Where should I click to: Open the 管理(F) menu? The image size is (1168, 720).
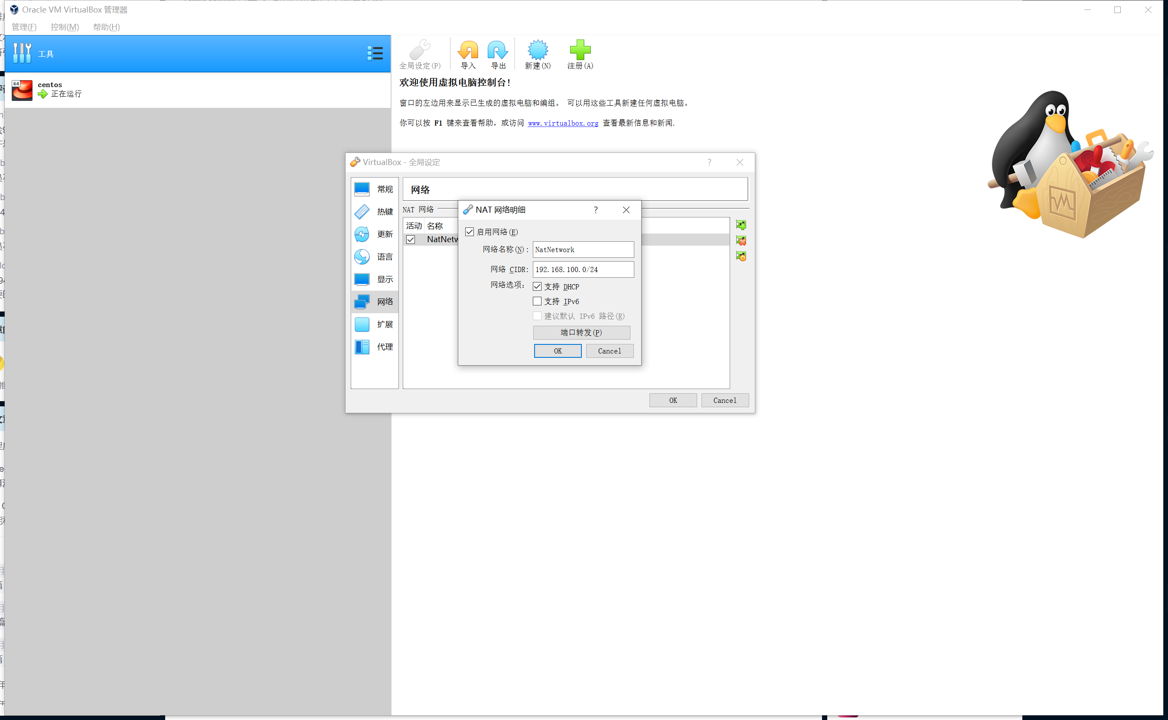[x=24, y=27]
